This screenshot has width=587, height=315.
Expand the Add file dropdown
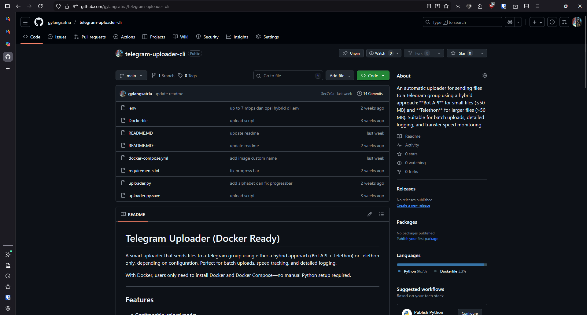pyautogui.click(x=340, y=76)
